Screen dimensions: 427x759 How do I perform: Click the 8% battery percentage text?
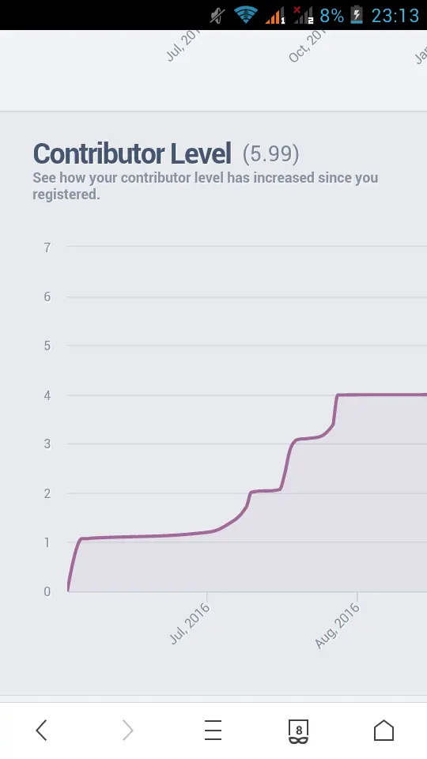[x=331, y=16]
